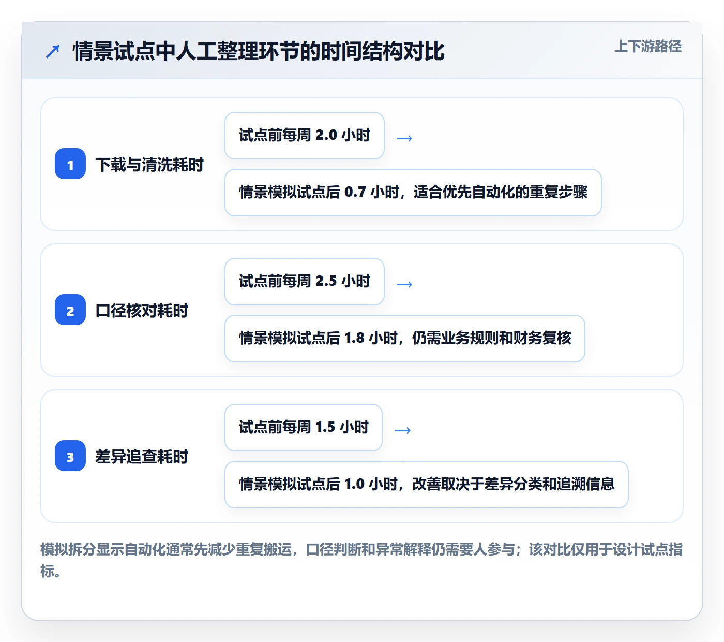Screen dimensions: 724x642
Task: Click the blue number 2 badge
Action: (70, 310)
